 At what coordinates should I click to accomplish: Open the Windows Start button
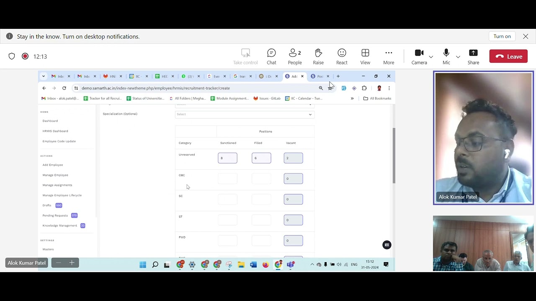(x=143, y=265)
